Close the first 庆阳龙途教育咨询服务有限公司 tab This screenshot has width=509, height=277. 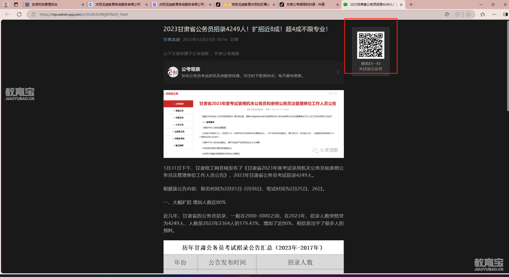(146, 5)
